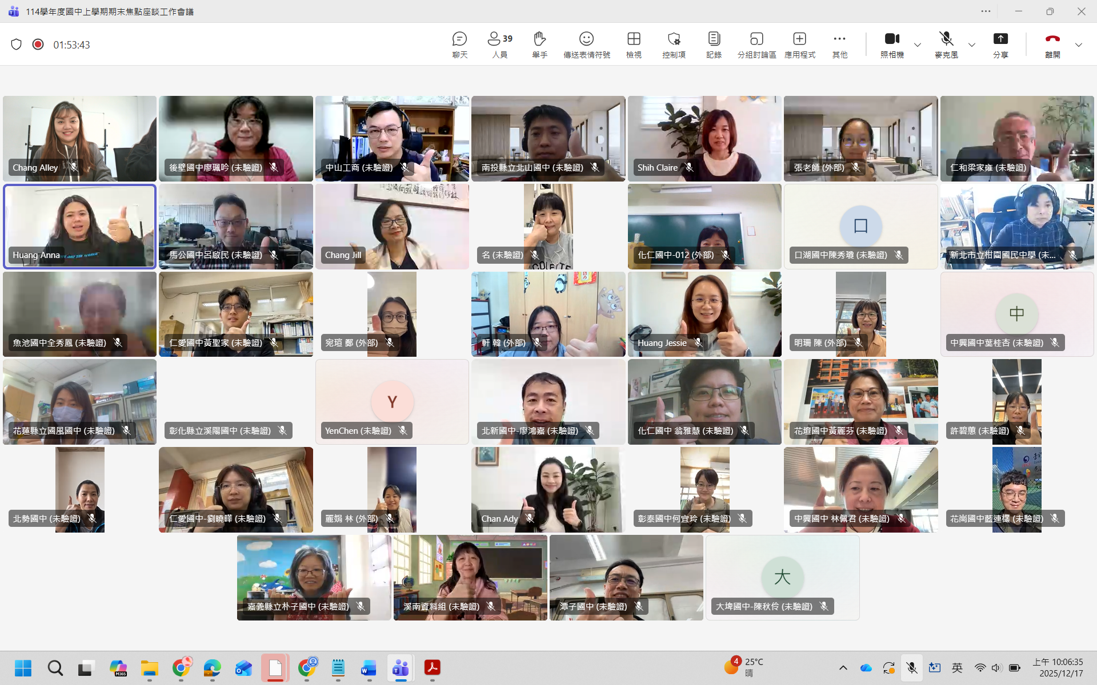Expand camera options dropdown arrow
Viewport: 1097px width, 685px height.
pyautogui.click(x=918, y=45)
